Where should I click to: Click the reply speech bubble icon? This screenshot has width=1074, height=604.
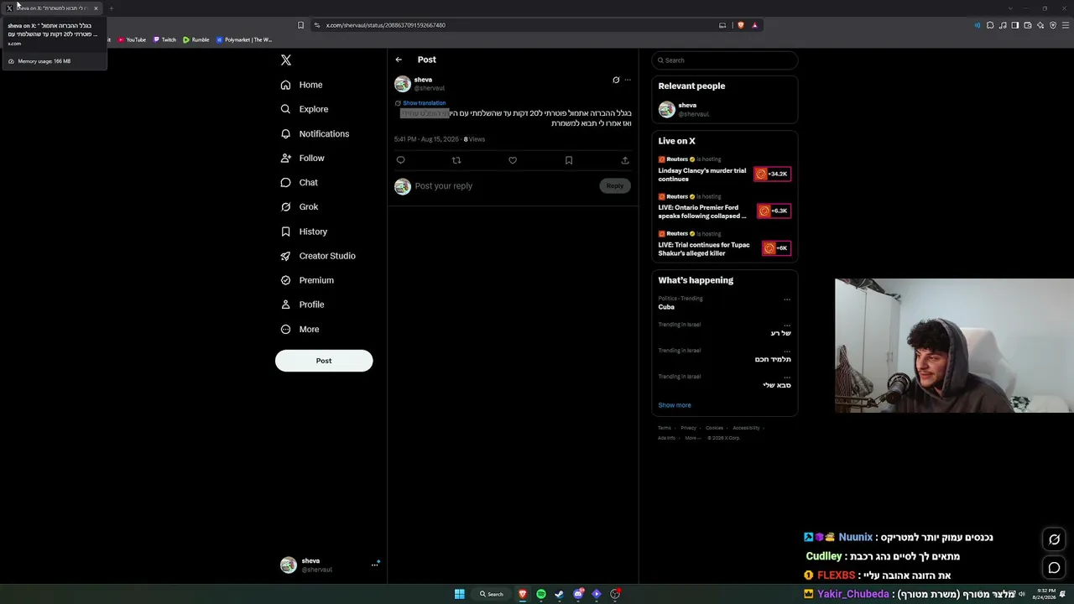400,160
